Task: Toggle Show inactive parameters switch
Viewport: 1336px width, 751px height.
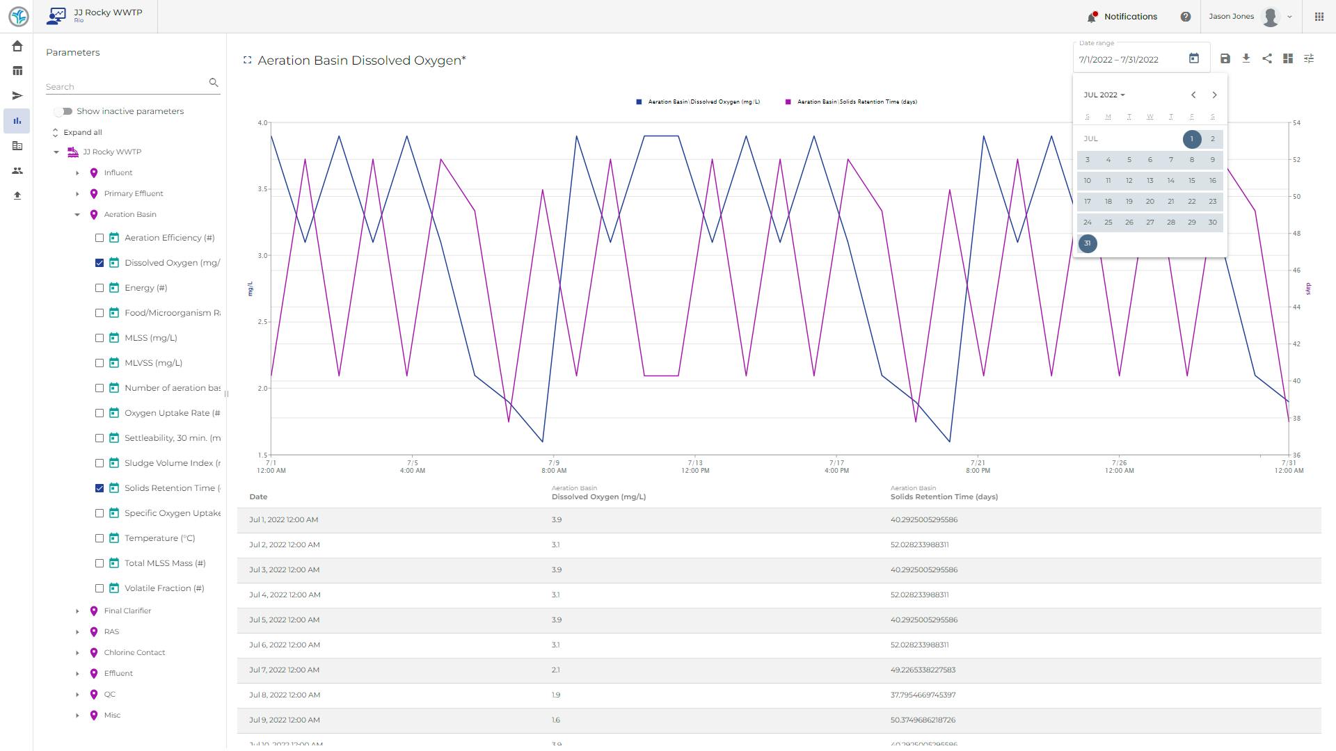Action: click(x=62, y=111)
